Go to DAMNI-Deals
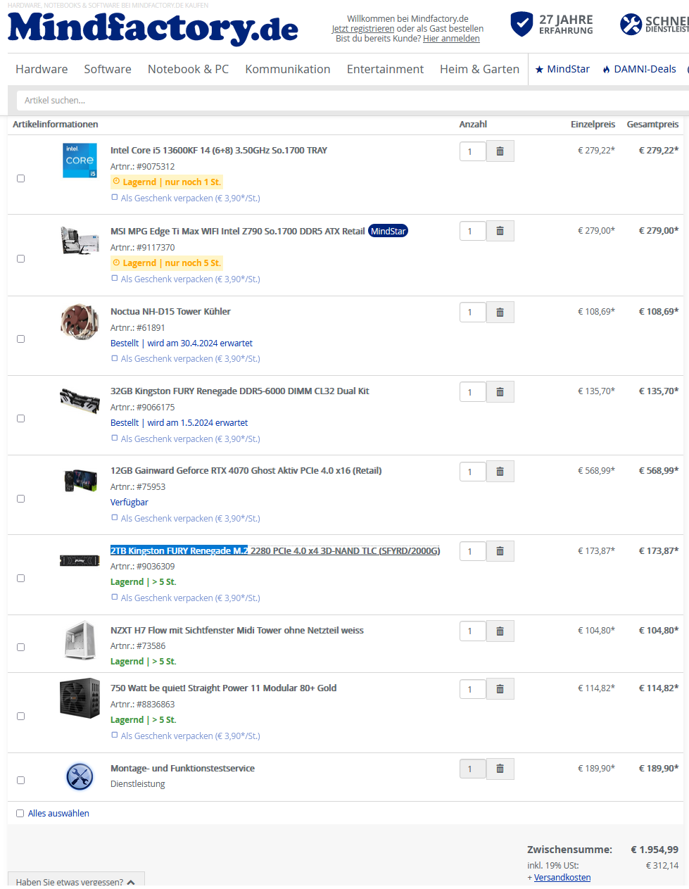The height and width of the screenshot is (889, 689). point(640,69)
